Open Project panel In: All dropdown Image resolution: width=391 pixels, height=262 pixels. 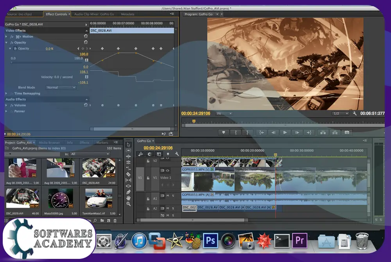tap(90, 154)
